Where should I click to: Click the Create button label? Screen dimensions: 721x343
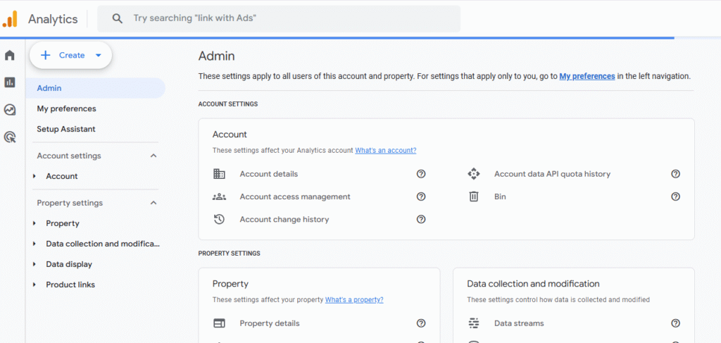72,55
